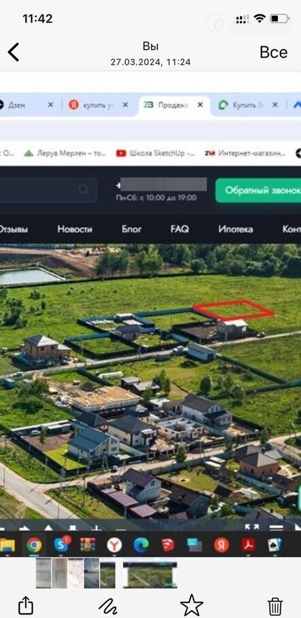The height and width of the screenshot is (618, 301).
Task: Tap the back arrow in photo viewer
Action: point(14,52)
